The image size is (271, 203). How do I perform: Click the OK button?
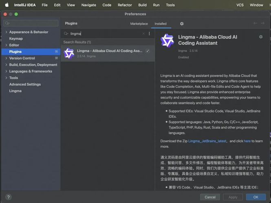click(256, 197)
